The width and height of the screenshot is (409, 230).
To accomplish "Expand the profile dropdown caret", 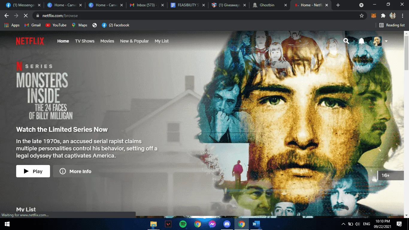I will [386, 41].
